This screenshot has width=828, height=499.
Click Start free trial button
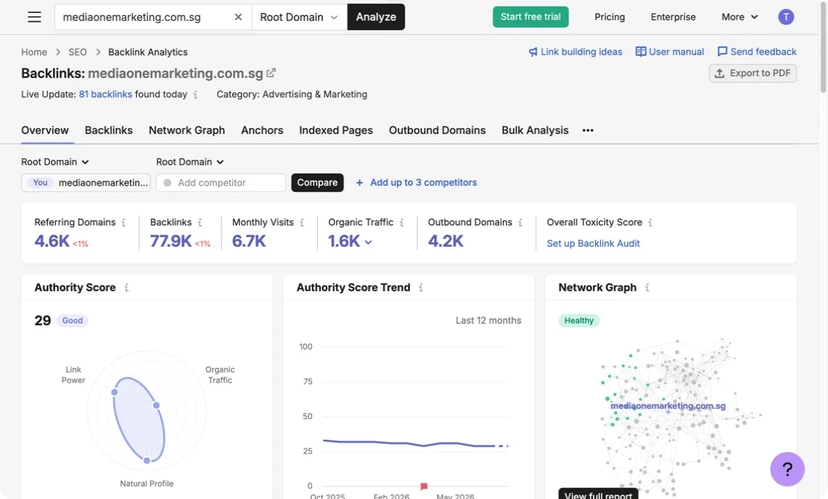530,17
